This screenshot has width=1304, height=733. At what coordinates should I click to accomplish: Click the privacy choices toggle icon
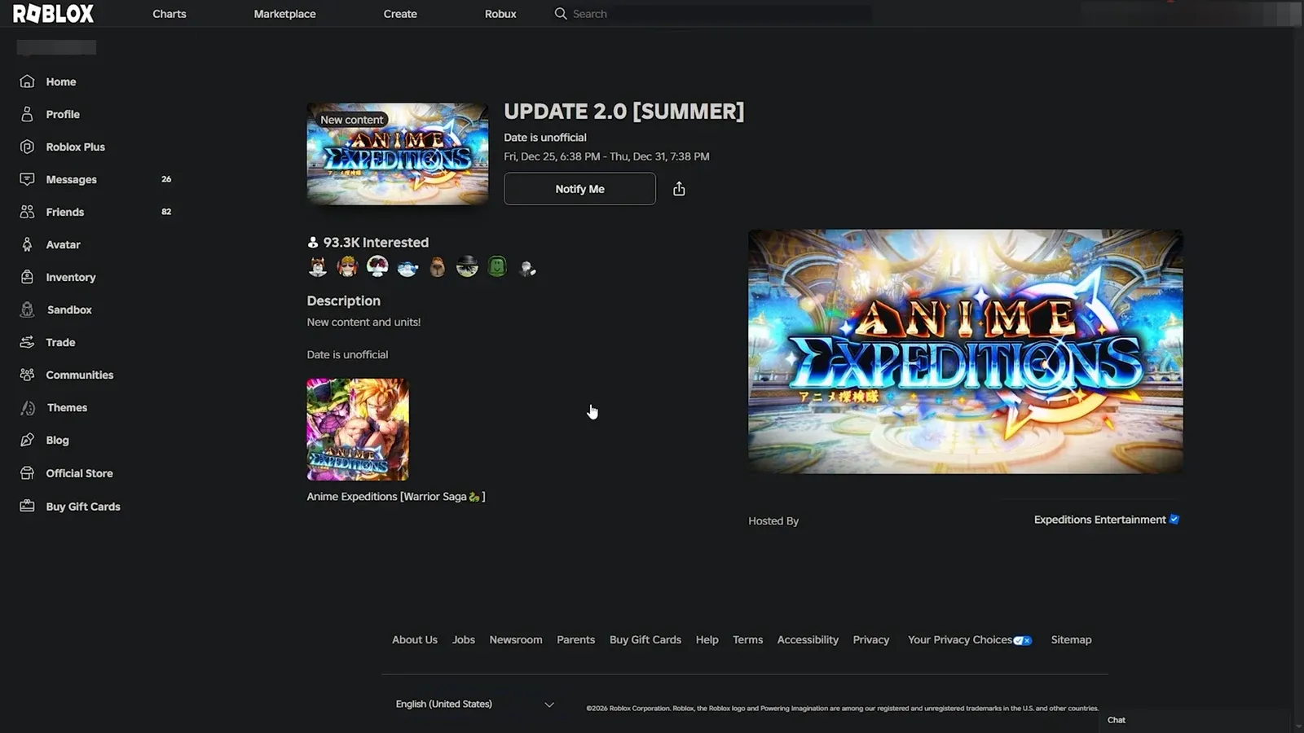click(x=1023, y=640)
